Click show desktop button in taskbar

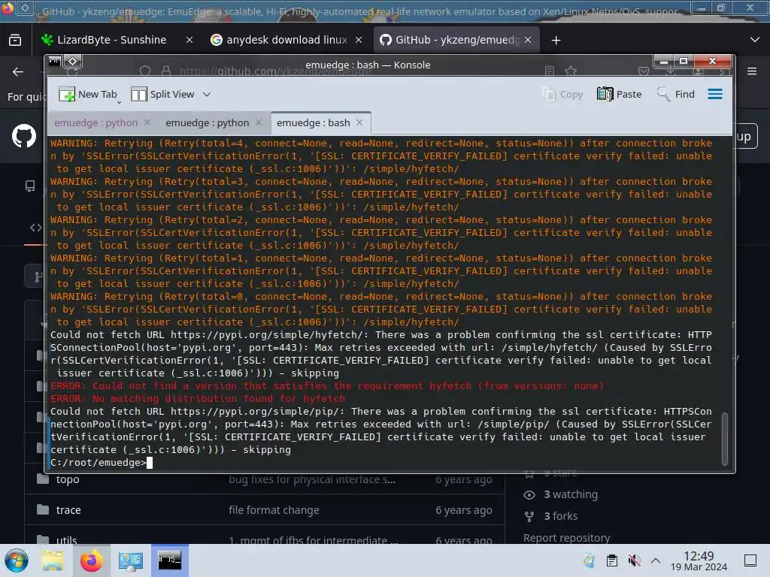pos(750,560)
